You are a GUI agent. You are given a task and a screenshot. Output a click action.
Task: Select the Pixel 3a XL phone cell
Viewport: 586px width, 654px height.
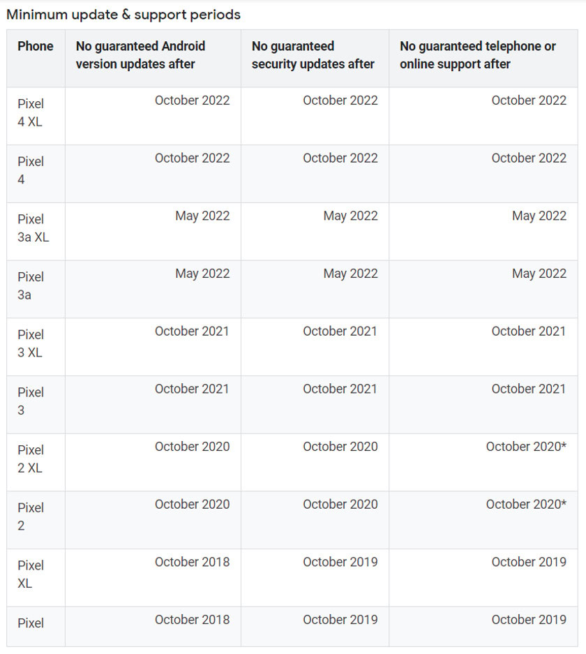pos(33,228)
